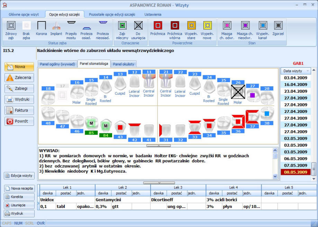Screen dimensions: 318x227
Task: Select visit date 03.04.2009 in the list
Action: coord(296,78)
